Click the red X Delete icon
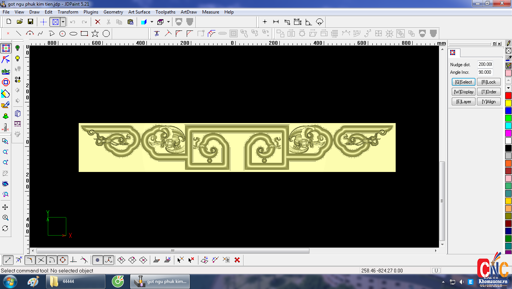Viewport: 512px width, 289px height. coord(98,22)
